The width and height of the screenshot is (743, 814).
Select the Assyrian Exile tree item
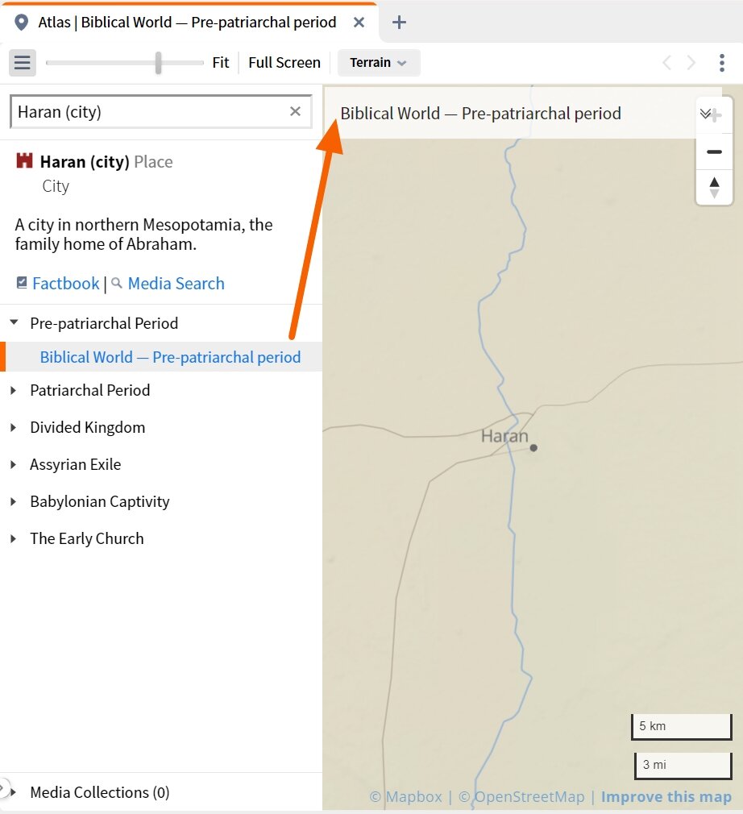point(75,464)
